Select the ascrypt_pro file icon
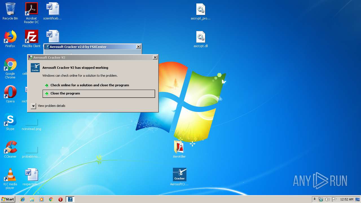Viewport: 361px width, 203px height. (201, 11)
